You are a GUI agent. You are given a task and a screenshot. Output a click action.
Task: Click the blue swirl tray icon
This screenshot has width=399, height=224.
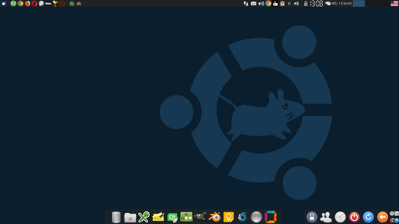coord(289,4)
